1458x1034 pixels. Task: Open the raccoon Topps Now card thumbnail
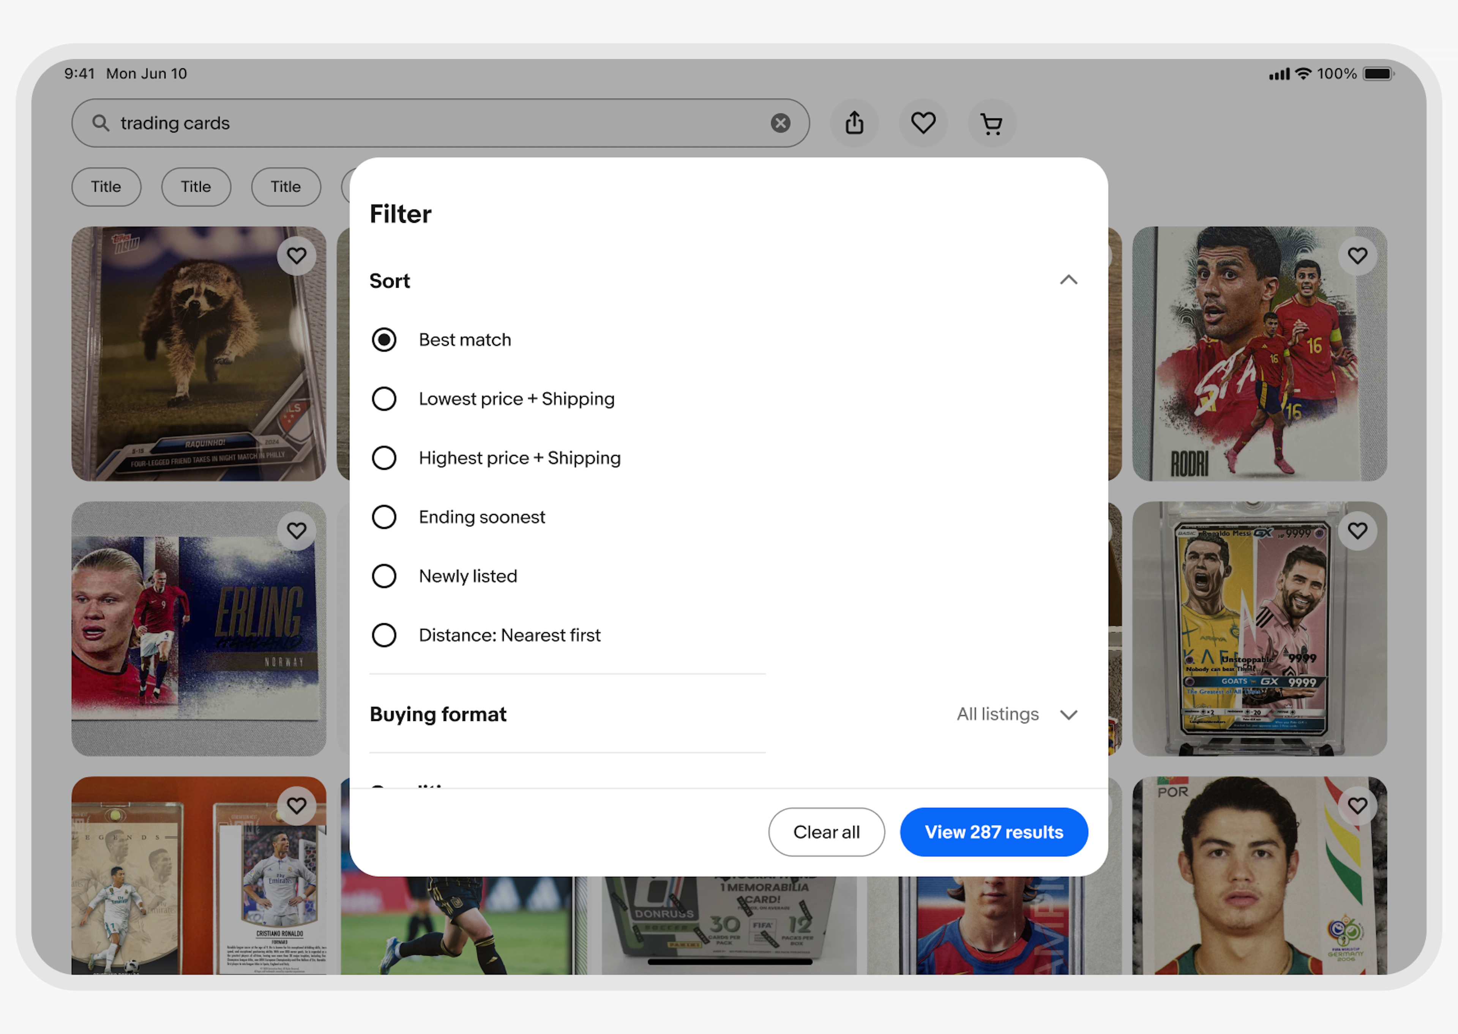pyautogui.click(x=199, y=354)
